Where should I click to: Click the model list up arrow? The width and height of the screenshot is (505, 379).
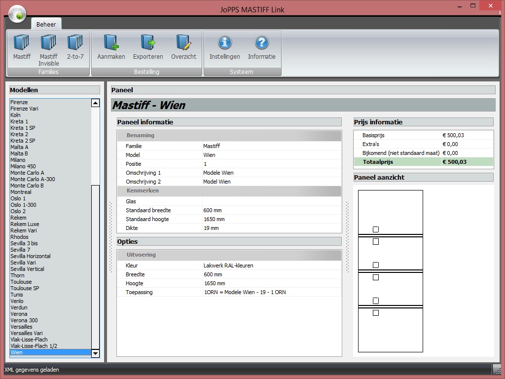tap(95, 103)
